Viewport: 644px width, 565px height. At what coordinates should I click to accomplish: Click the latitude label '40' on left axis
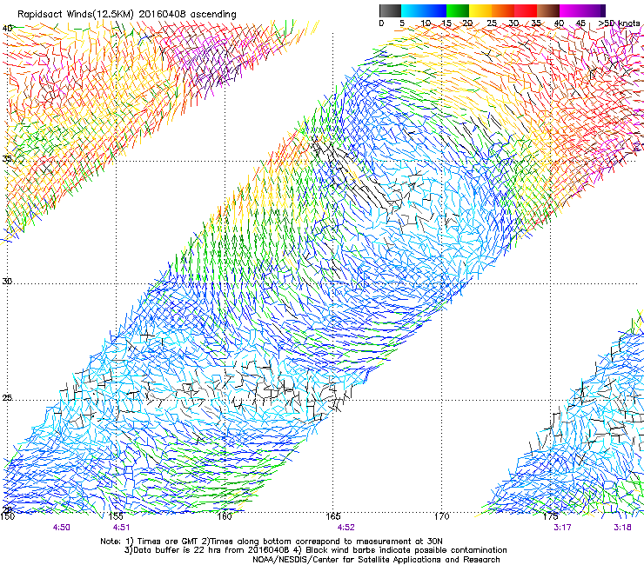[7, 29]
